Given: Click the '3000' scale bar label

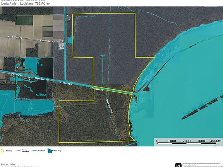Looking at the screenshot, I should (x=201, y=141).
